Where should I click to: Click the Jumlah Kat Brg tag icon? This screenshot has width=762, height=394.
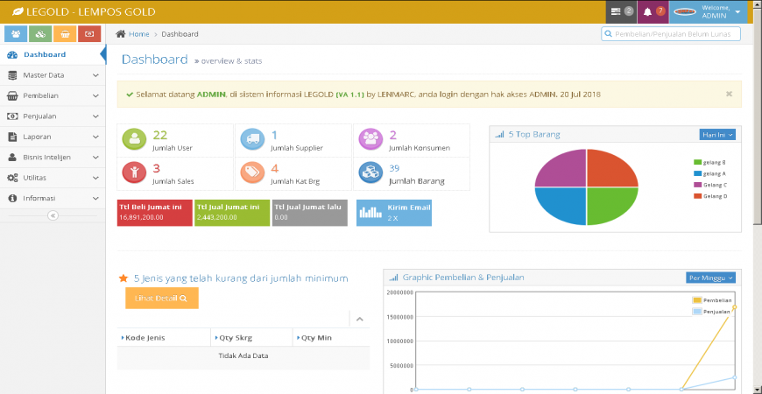252,173
